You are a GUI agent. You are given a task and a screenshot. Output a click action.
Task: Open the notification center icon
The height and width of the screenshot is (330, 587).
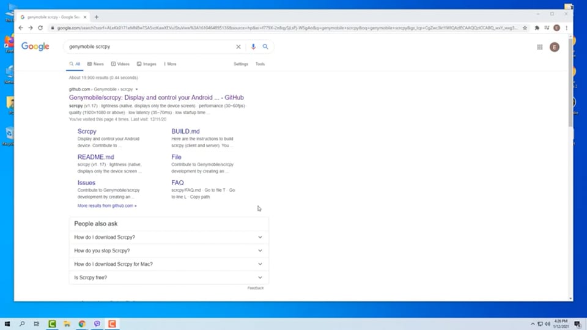[578, 324]
